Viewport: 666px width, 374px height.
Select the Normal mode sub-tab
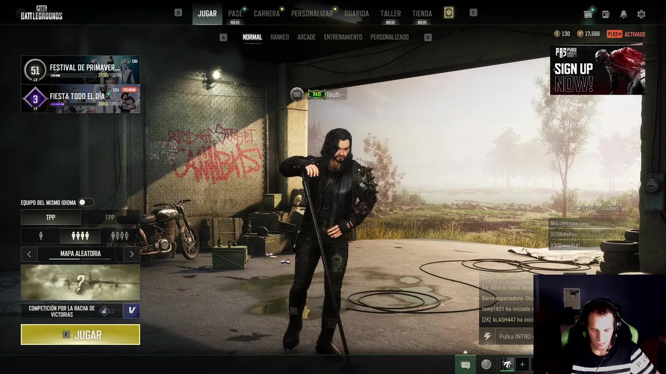[252, 37]
